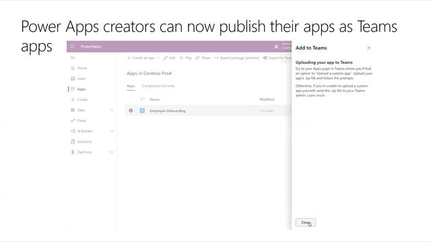Open more options ellipsis for Employee Onboarding
Image resolution: width=431 pixels, height=242 pixels.
[251, 110]
